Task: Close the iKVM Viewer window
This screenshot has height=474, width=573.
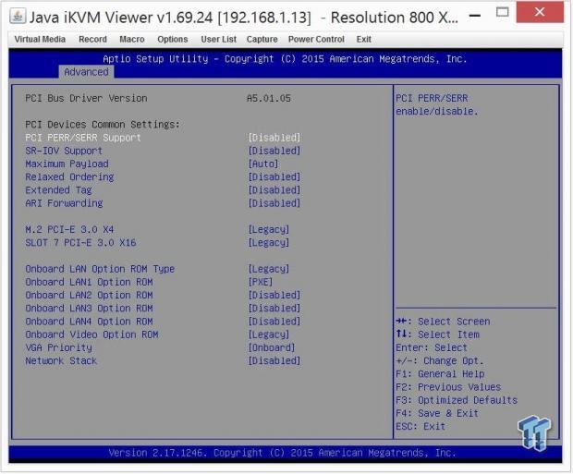Action: click(x=540, y=12)
